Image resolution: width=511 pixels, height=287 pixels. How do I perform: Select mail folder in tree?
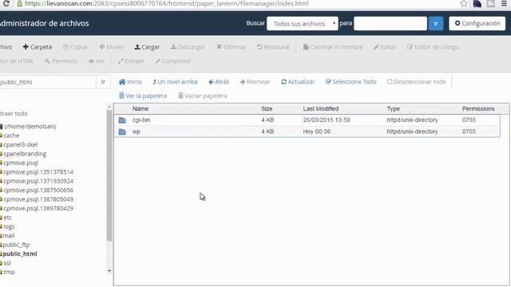point(8,236)
